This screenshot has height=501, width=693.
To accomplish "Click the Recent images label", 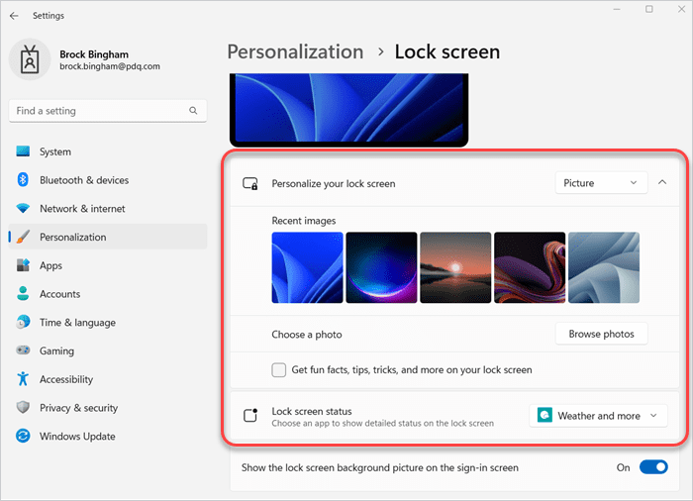I will click(x=304, y=221).
